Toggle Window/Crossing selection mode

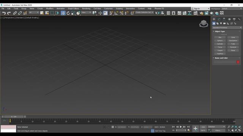pyautogui.click(x=57, y=13)
